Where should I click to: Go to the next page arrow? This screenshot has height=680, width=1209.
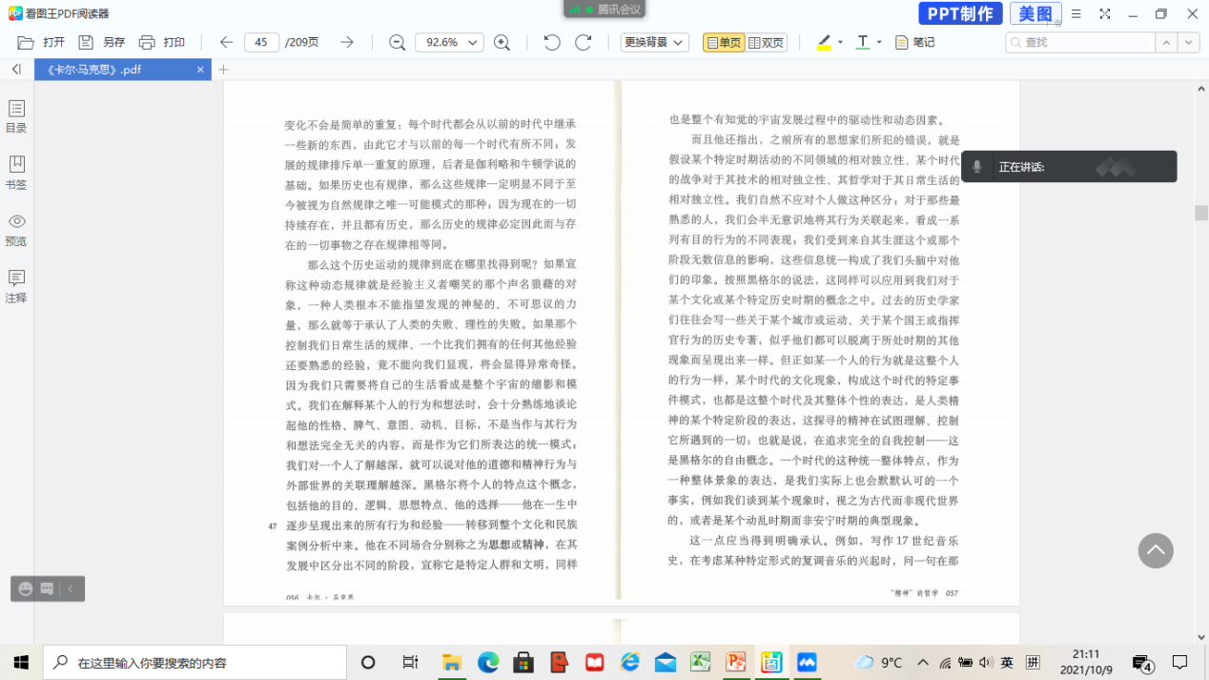pos(347,42)
